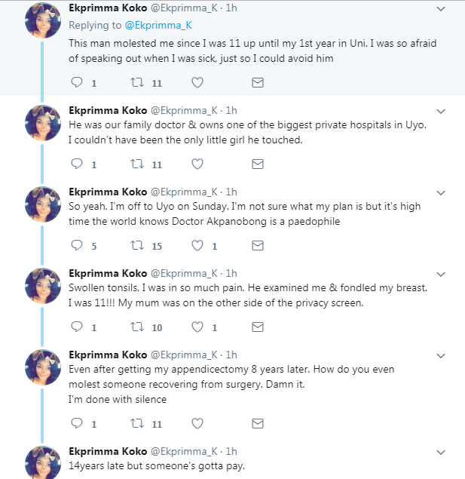Like the 'off to Uyo on Sunday' tweet
Viewport: 465px width, 479px height.
tap(197, 244)
